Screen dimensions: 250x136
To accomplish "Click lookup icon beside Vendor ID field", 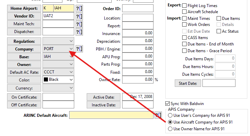I will tap(79, 16).
